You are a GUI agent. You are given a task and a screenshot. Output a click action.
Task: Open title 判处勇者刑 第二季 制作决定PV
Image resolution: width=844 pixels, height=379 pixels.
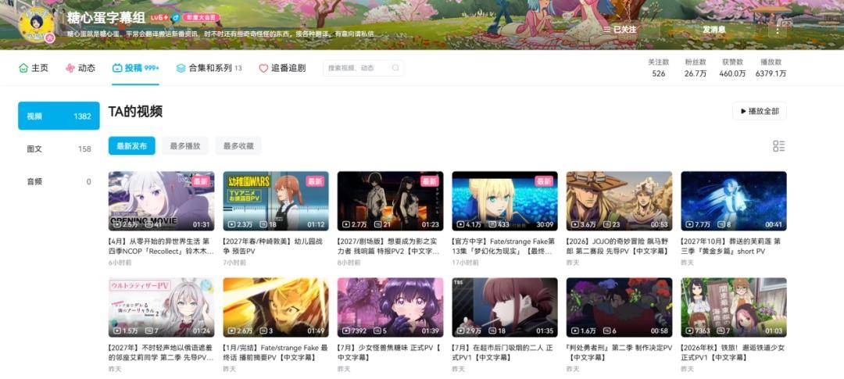coord(619,352)
